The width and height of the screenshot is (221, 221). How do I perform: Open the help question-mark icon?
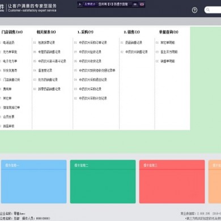tap(194, 10)
